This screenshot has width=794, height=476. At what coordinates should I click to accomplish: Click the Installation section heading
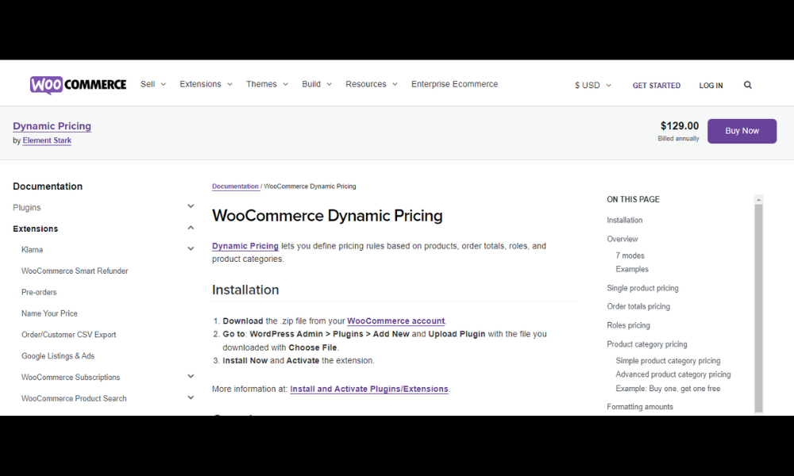coord(245,290)
